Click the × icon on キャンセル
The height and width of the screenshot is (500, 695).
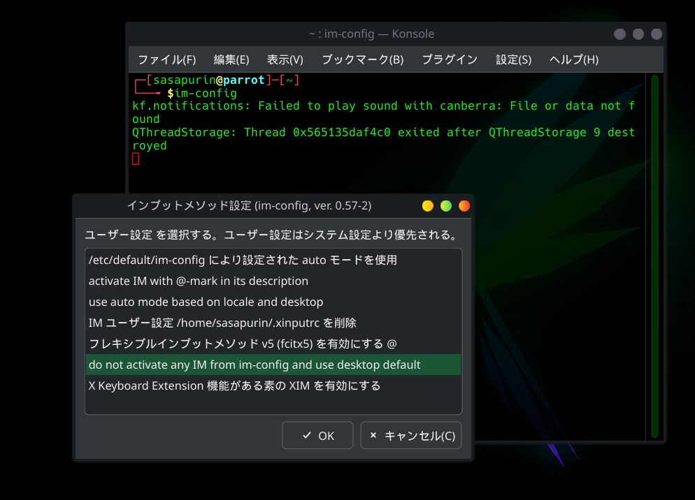373,435
